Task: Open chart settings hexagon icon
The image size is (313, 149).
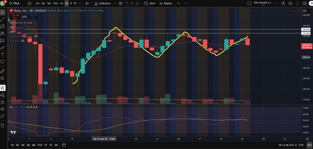Action: 290,3
